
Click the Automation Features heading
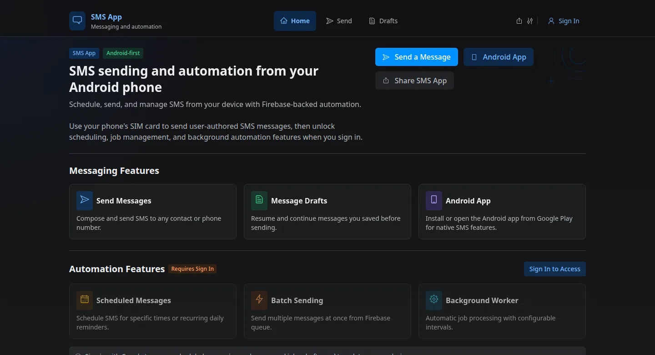[x=117, y=269]
